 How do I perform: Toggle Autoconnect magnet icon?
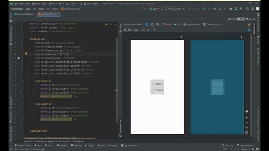(x=129, y=30)
